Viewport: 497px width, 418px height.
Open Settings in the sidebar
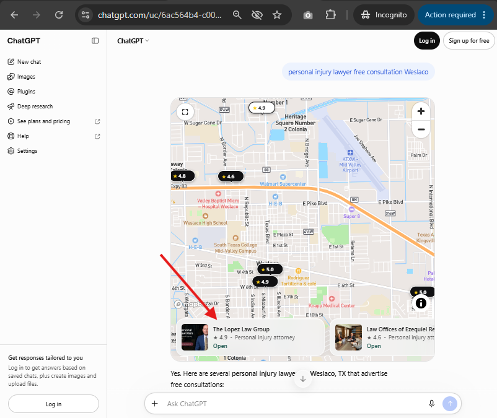click(22, 151)
